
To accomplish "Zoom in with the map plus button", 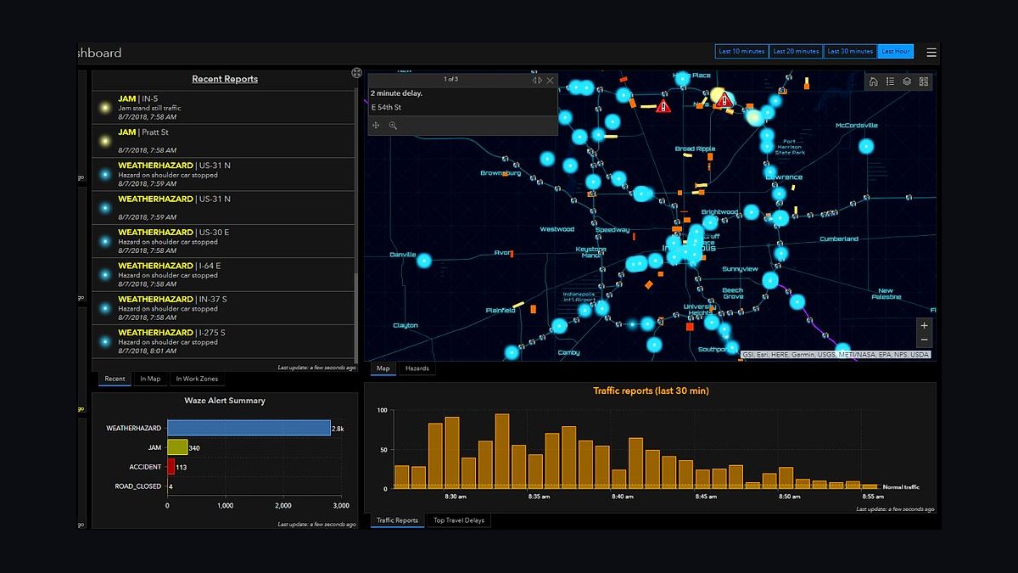I will click(x=925, y=325).
